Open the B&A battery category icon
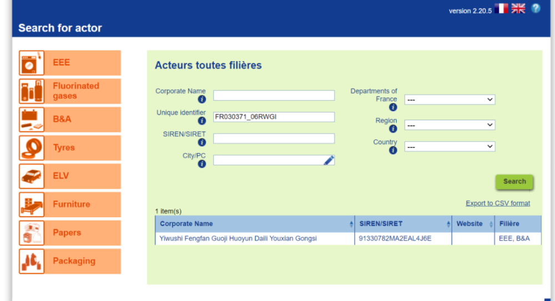This screenshot has height=301, width=555. click(32, 119)
